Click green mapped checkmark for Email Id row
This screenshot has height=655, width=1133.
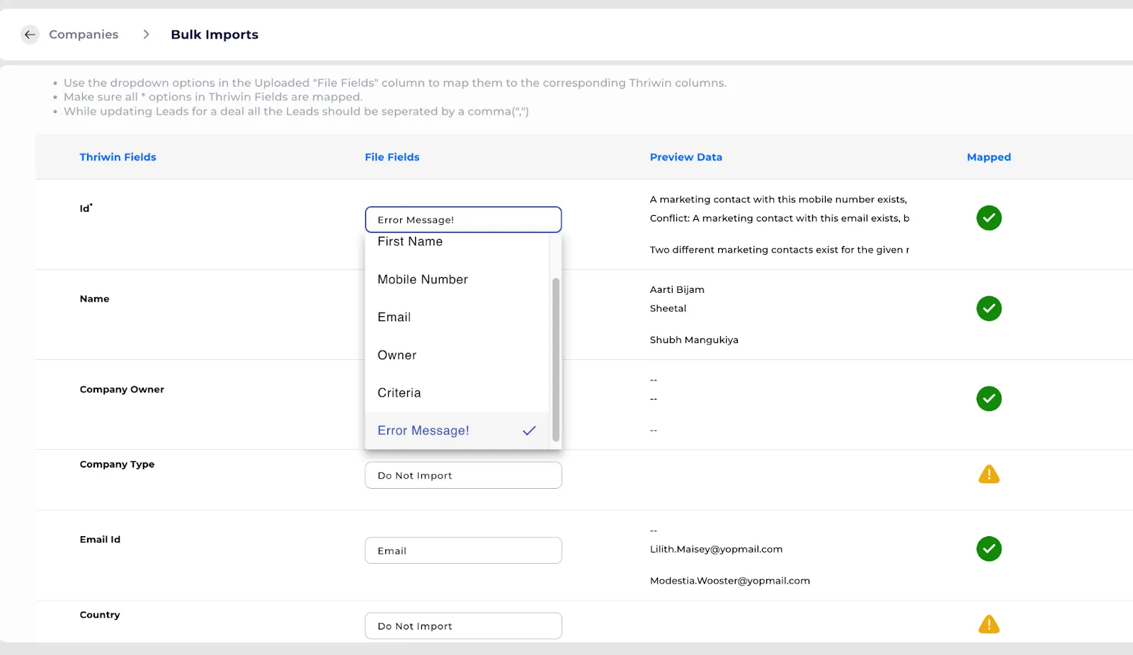[989, 549]
